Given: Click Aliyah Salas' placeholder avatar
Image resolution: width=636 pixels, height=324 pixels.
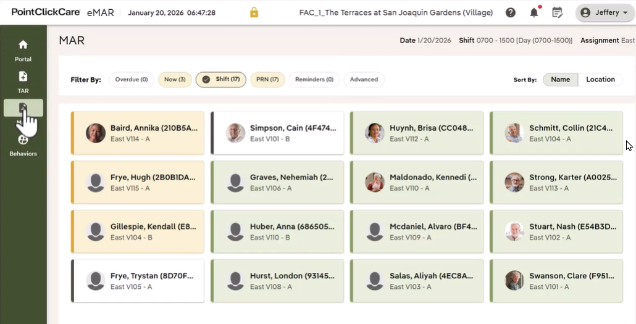Looking at the screenshot, I should coord(375,281).
